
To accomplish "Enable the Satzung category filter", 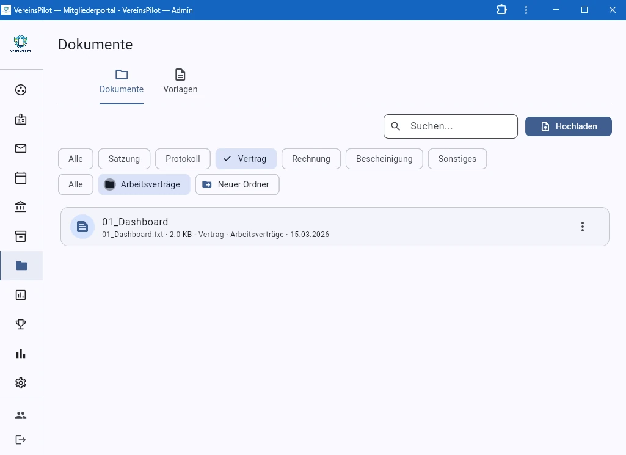I will pyautogui.click(x=124, y=159).
